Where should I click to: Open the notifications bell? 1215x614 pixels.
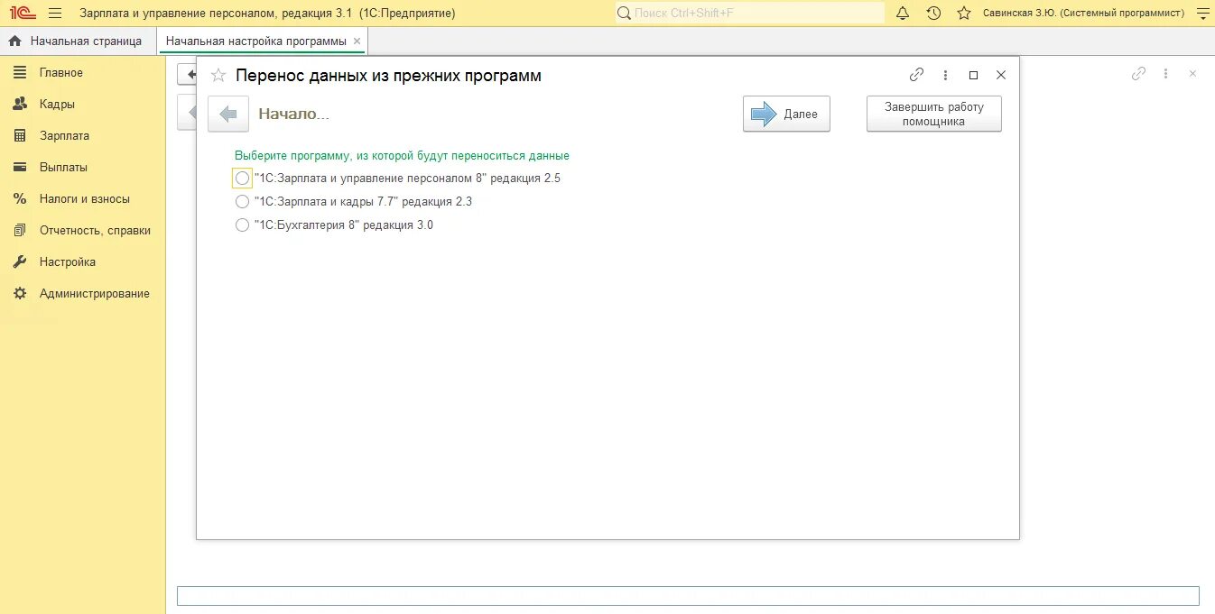(903, 13)
